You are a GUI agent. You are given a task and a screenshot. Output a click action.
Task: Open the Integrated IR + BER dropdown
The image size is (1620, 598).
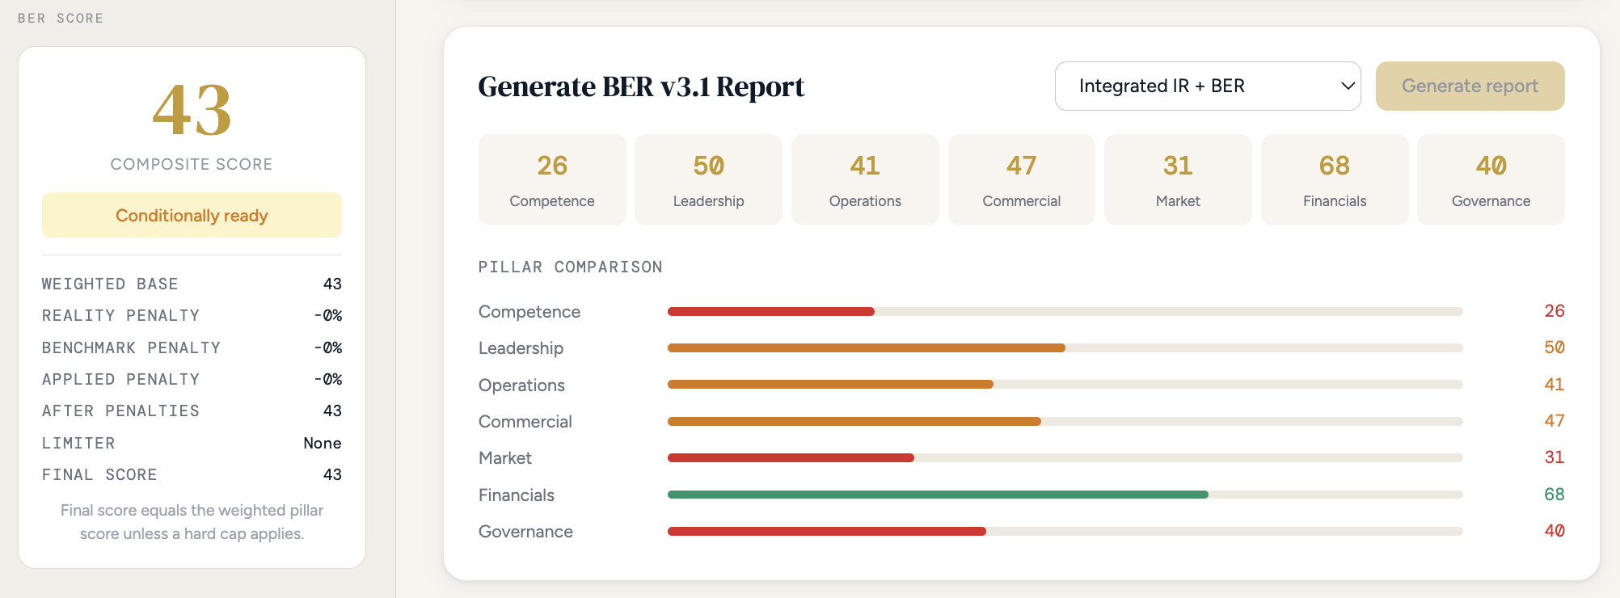(x=1208, y=86)
